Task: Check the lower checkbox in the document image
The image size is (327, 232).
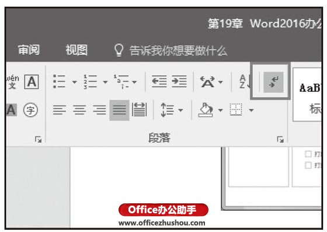Action: [x=308, y=165]
